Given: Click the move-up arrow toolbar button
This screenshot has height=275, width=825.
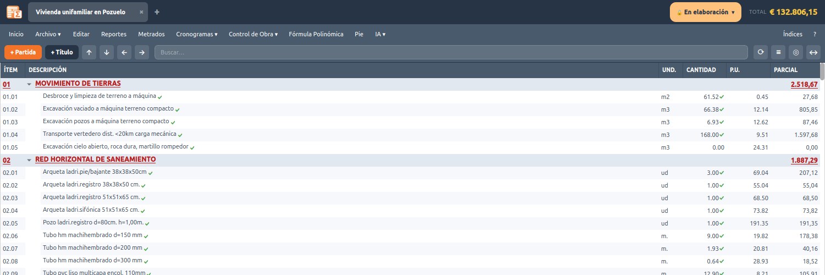Looking at the screenshot, I should (89, 52).
